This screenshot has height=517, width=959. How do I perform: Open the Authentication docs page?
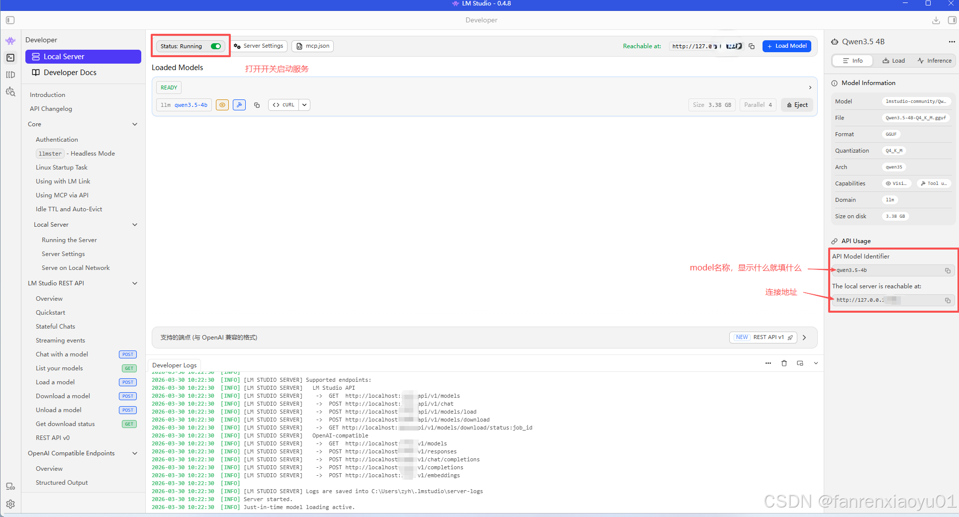57,140
